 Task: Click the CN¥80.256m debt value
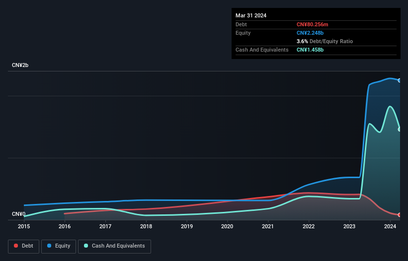[x=312, y=24]
